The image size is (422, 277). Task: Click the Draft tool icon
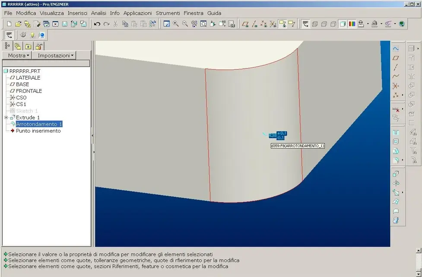click(x=396, y=151)
